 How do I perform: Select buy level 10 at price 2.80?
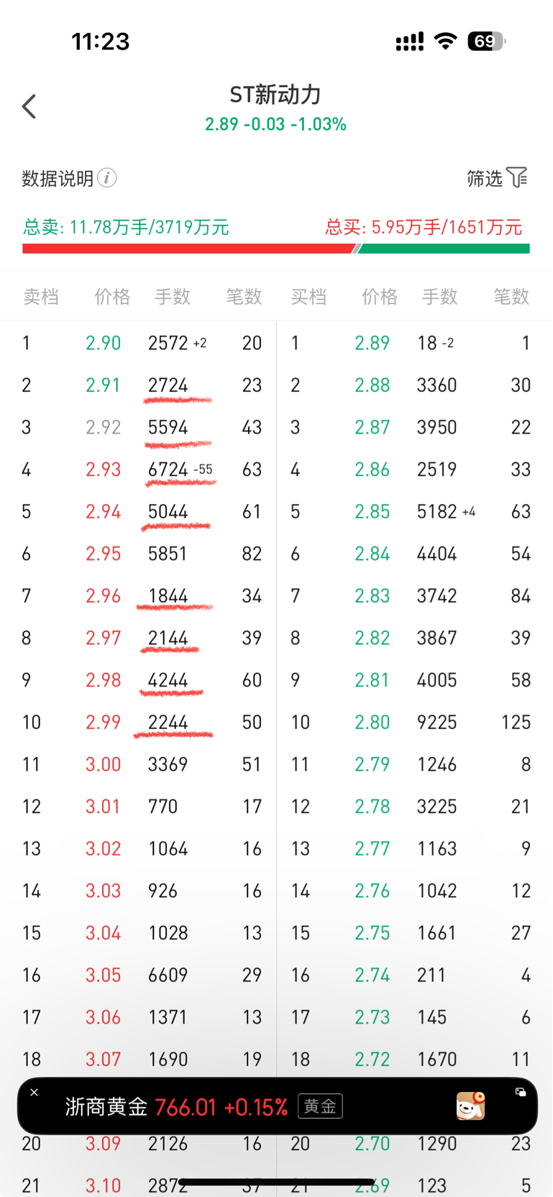(372, 722)
